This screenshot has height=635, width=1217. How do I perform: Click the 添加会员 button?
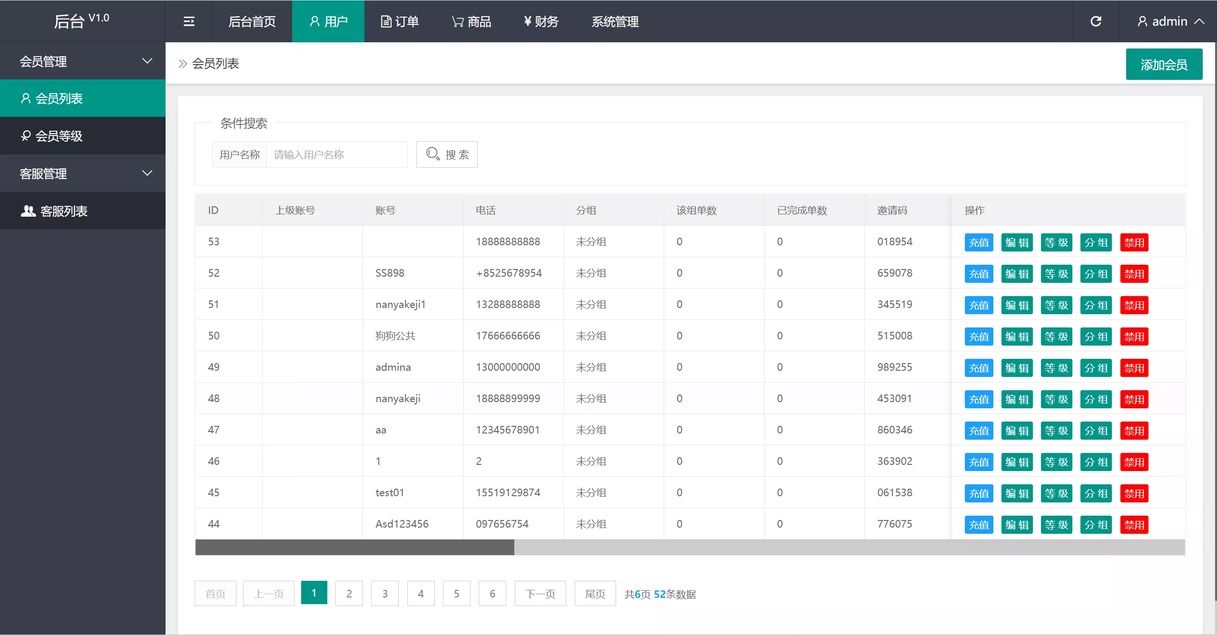(1164, 64)
